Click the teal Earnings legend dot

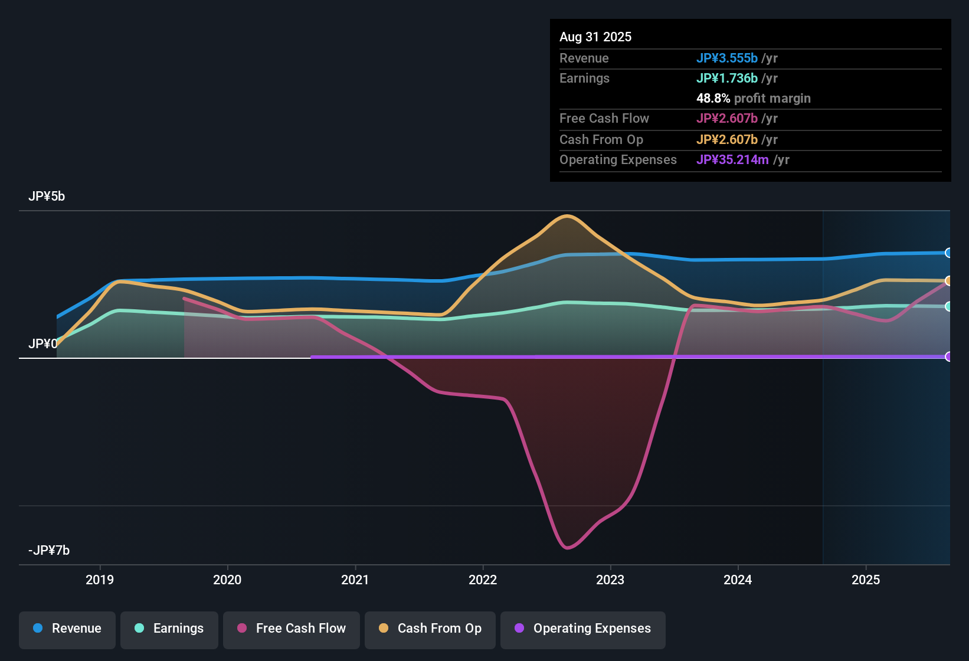click(x=139, y=629)
